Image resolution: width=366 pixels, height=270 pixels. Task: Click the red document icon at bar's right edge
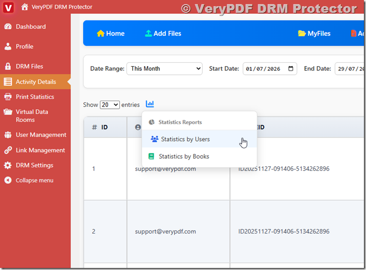coord(354,33)
